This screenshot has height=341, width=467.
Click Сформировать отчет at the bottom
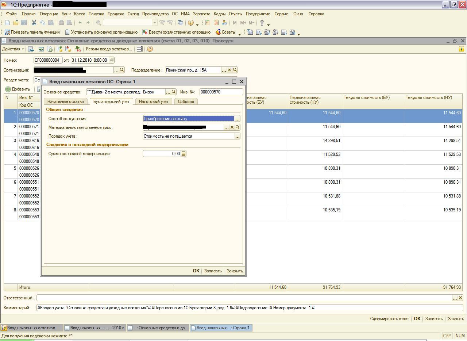tap(389, 319)
